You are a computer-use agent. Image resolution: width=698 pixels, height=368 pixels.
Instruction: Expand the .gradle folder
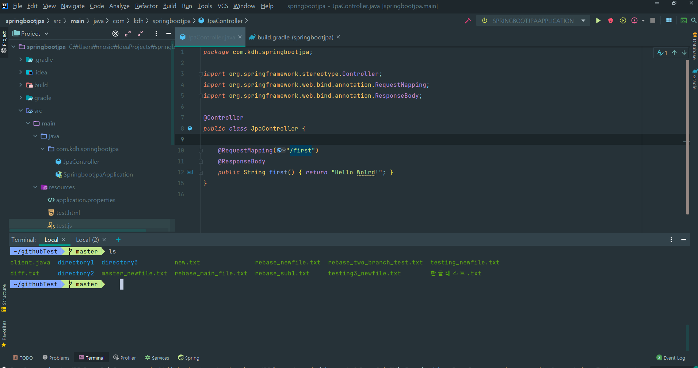pyautogui.click(x=21, y=59)
